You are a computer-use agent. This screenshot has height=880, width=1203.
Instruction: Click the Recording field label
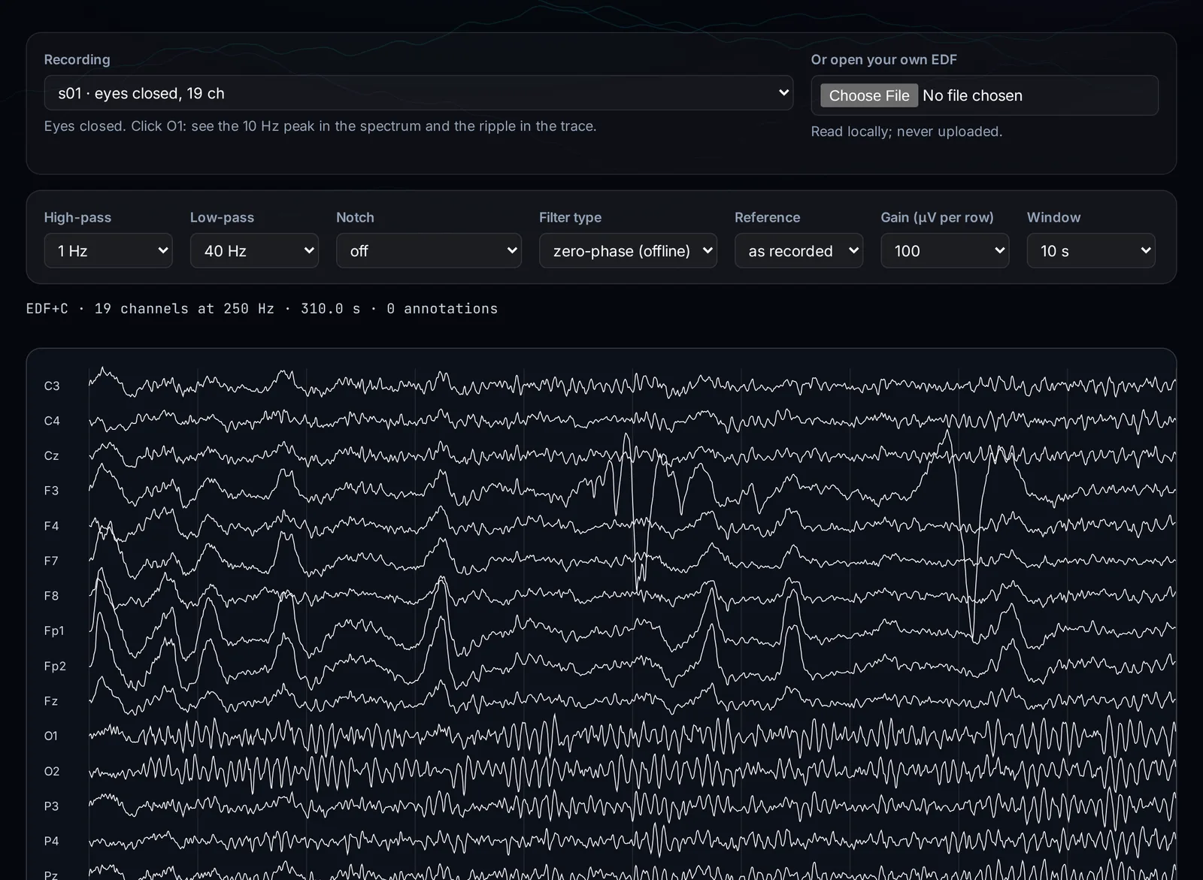click(x=77, y=59)
